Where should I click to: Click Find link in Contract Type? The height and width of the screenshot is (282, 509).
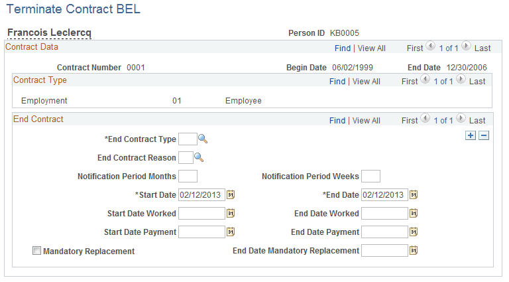pyautogui.click(x=337, y=82)
